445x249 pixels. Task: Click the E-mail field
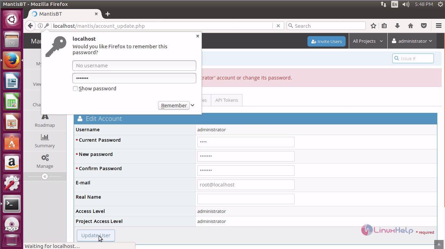(x=246, y=184)
